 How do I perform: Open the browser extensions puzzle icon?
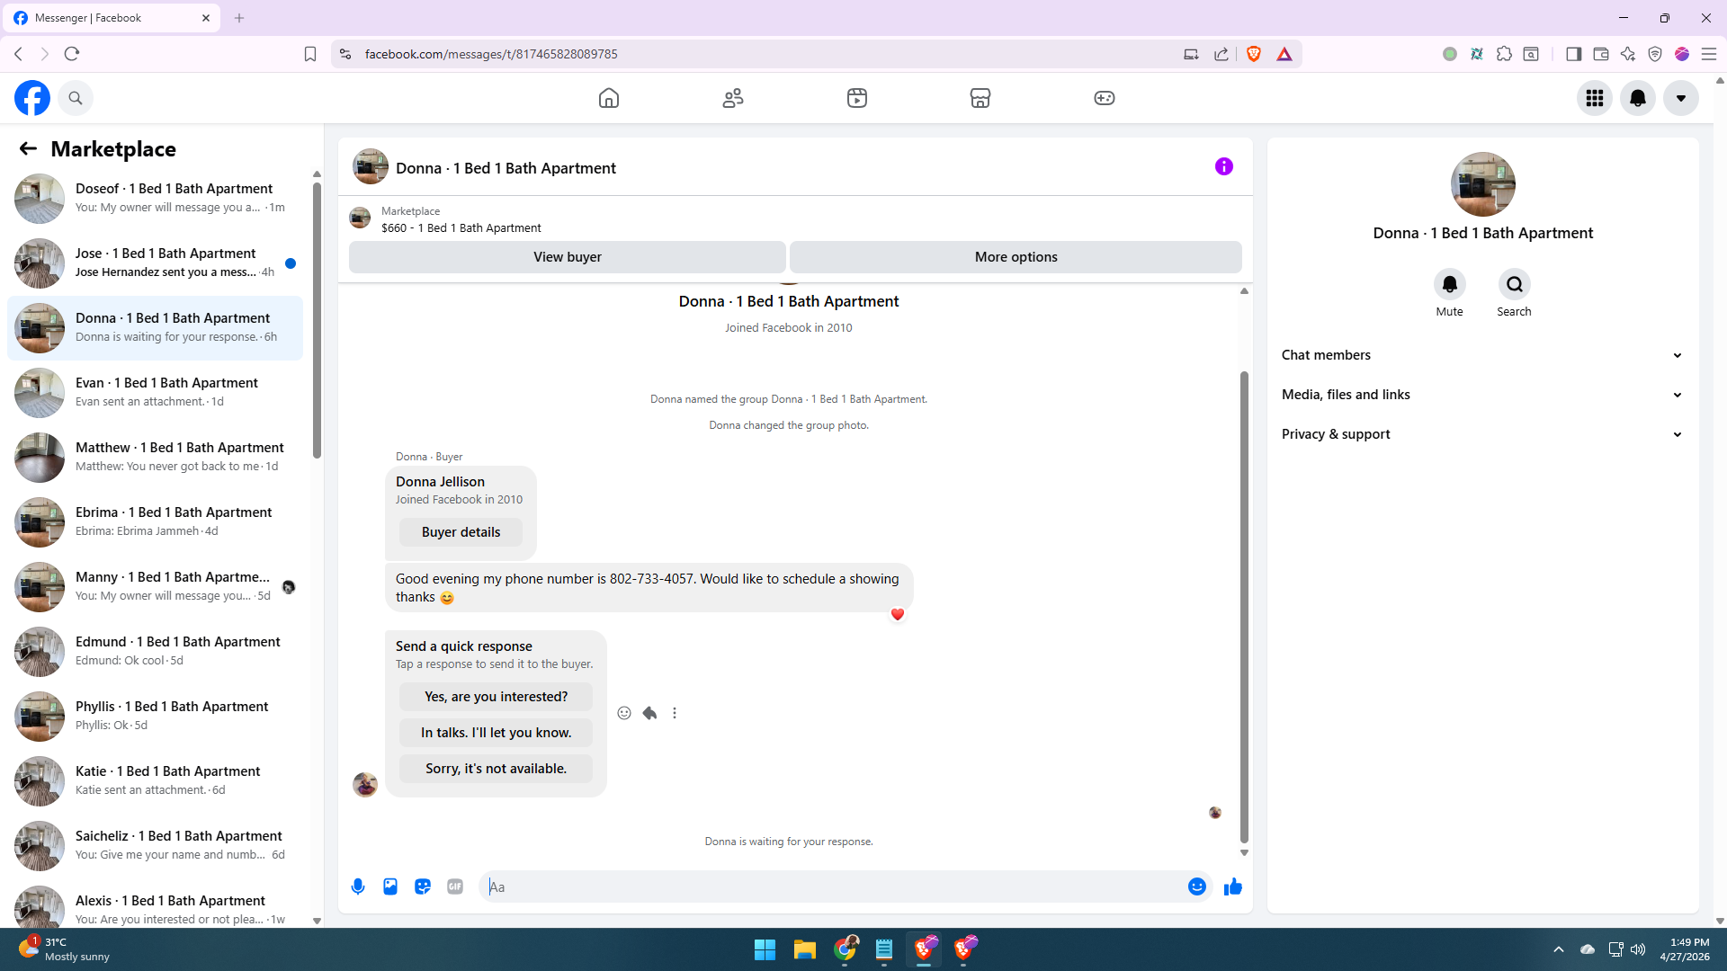1504,54
